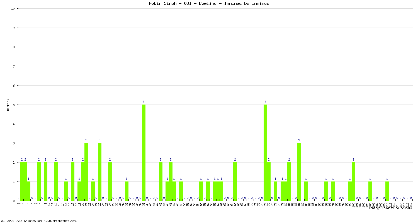
Task: Click the 2-wicket bar at innings 17
Action: [x=72, y=181]
